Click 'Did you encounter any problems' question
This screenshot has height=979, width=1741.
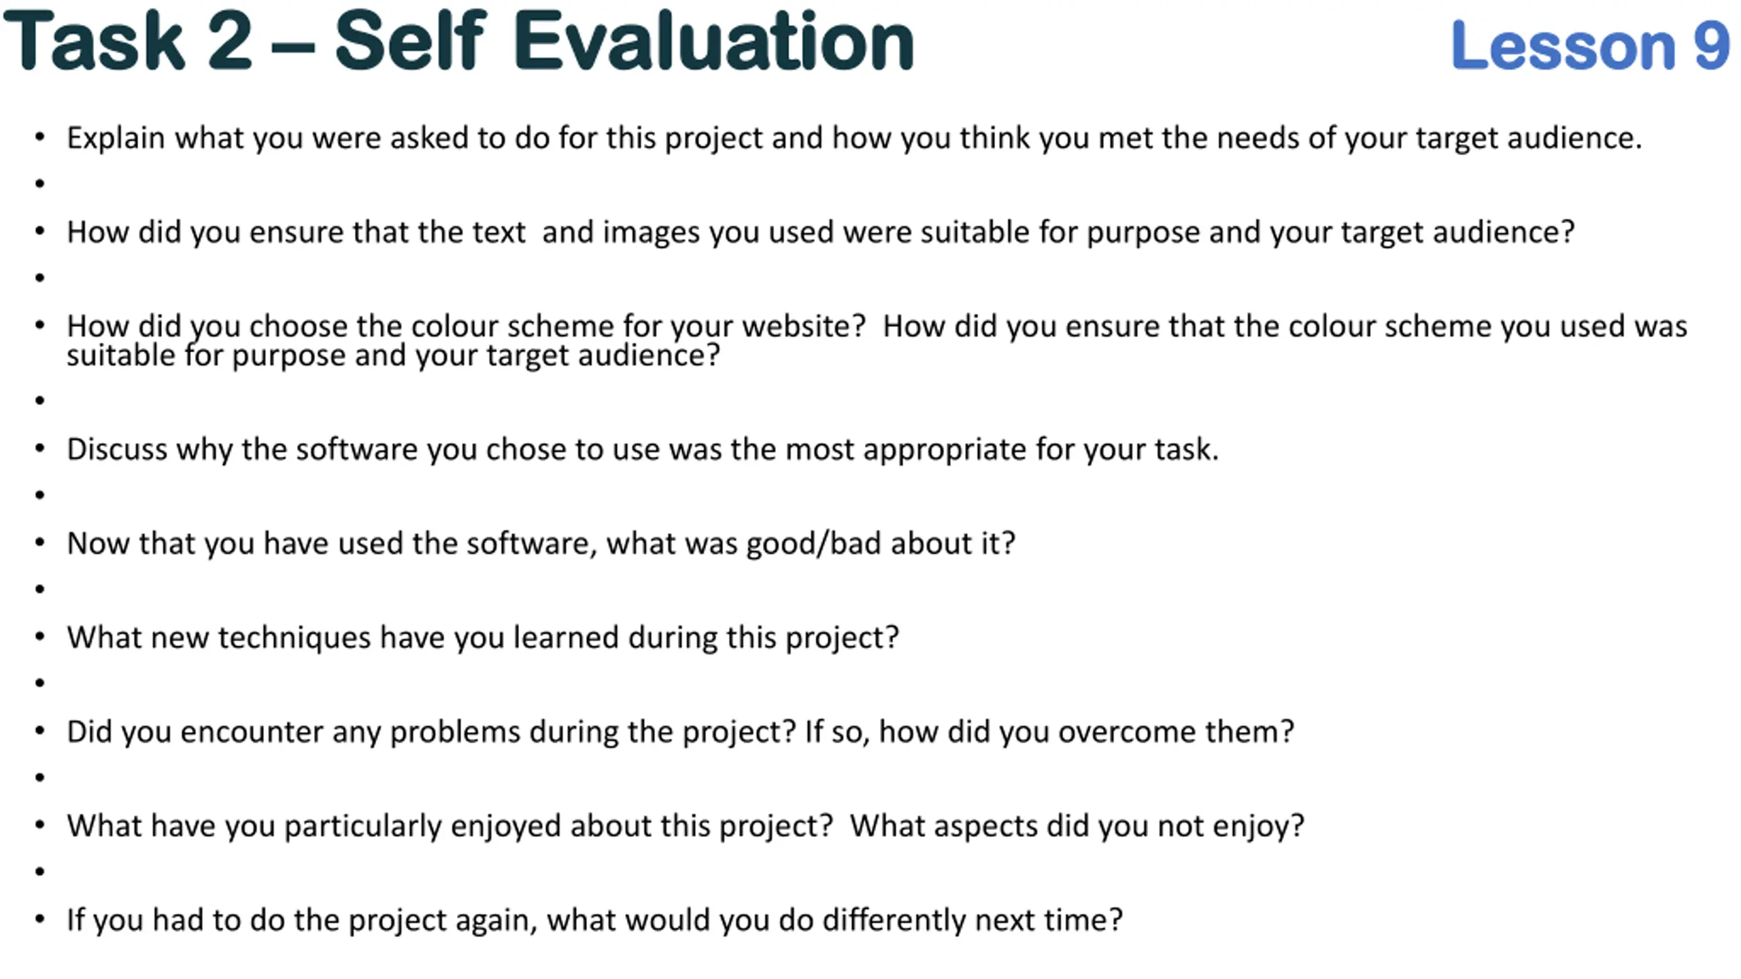click(x=680, y=732)
